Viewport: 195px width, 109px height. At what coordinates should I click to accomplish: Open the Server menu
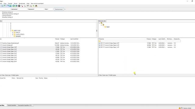click(x=16, y=3)
